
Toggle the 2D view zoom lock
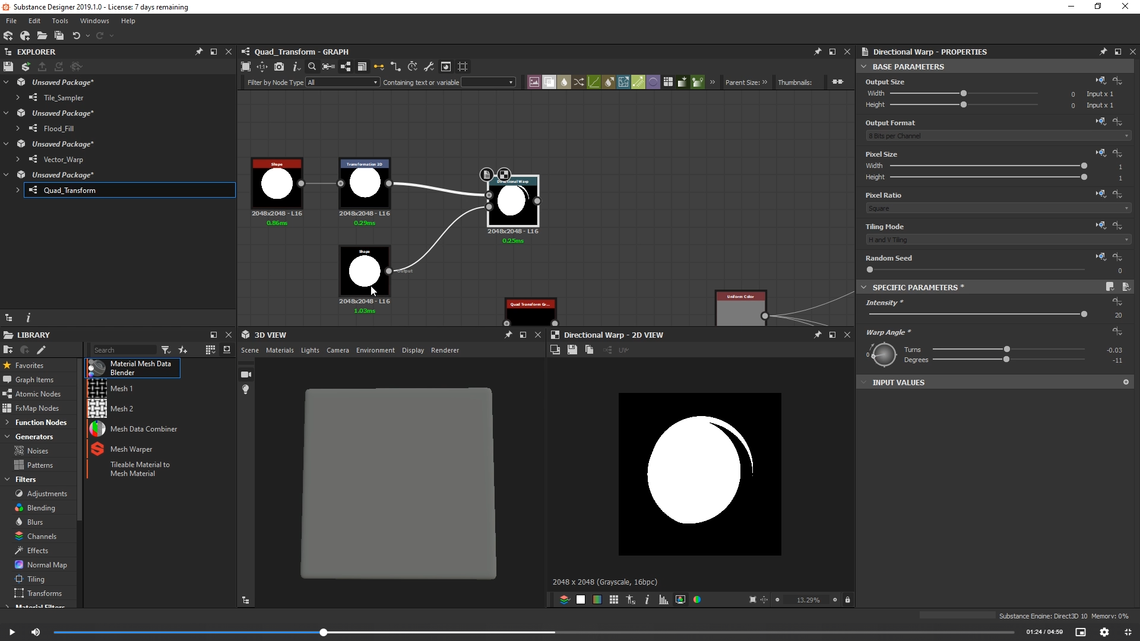pos(847,600)
